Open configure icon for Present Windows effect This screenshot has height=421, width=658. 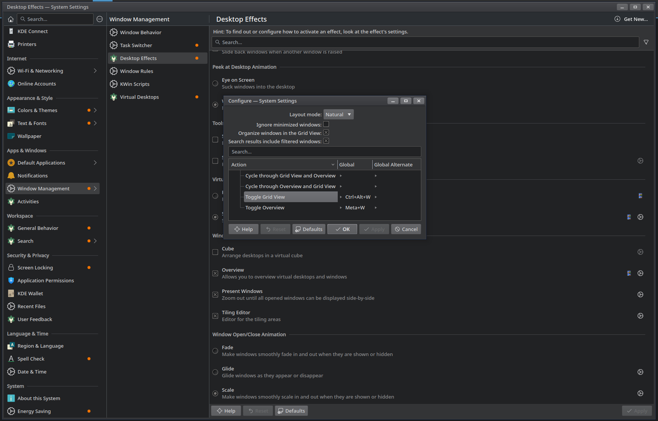coord(640,295)
